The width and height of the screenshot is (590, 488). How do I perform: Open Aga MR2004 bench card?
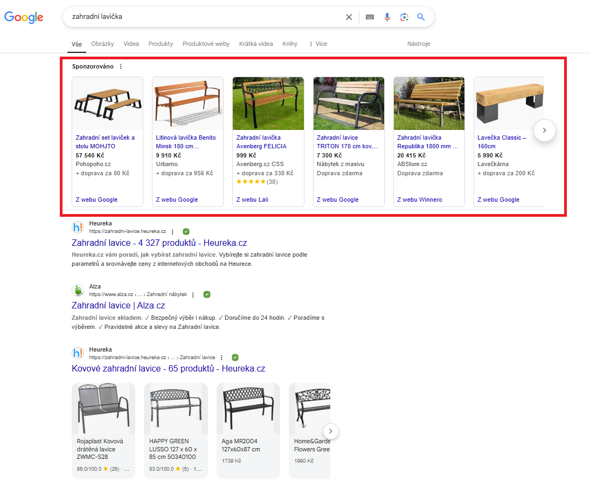coord(248,431)
